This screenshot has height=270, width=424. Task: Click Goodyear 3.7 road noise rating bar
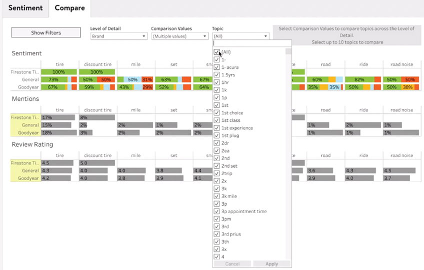coord(396,178)
